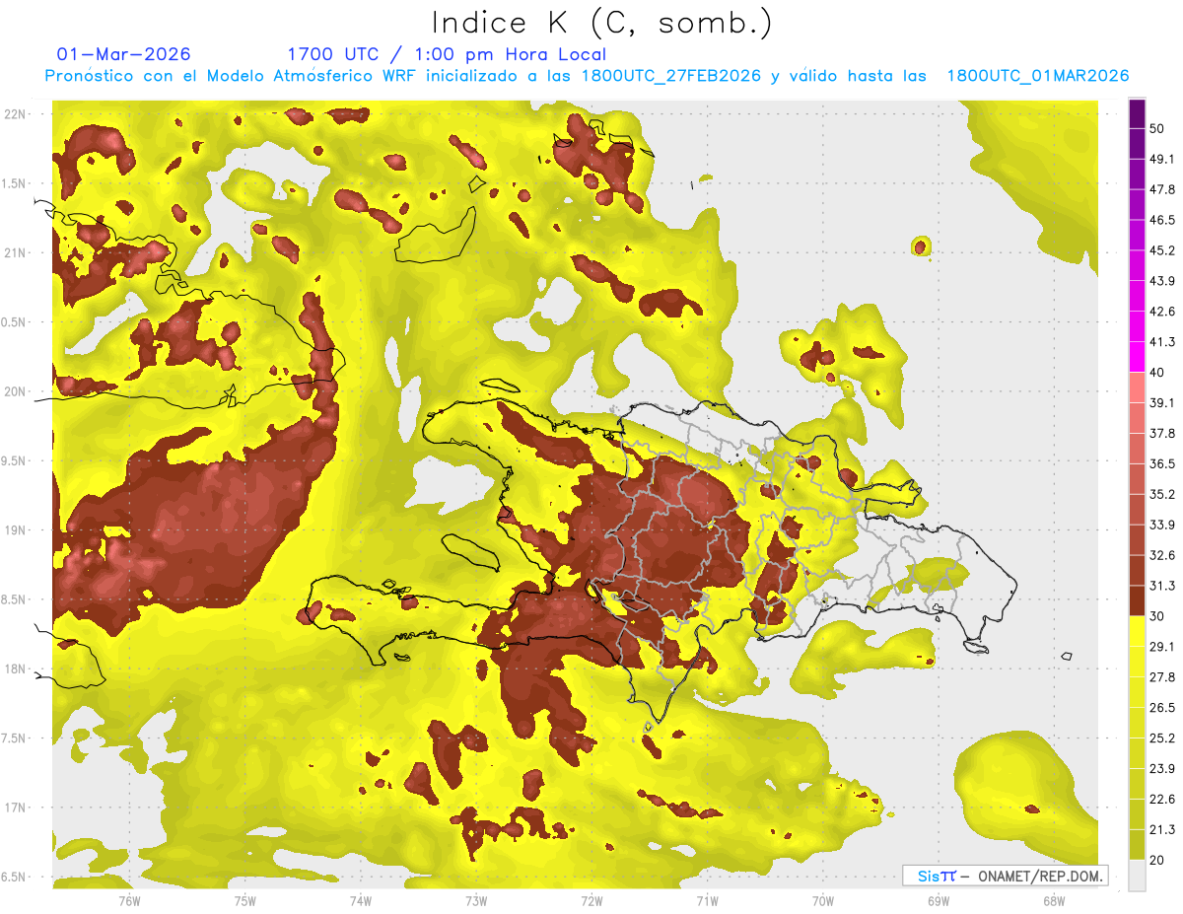Click the "29.1" value on color scale

pos(1162,647)
